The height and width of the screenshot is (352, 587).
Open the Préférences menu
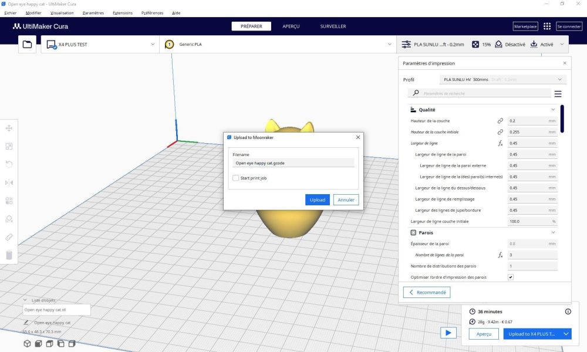153,13
